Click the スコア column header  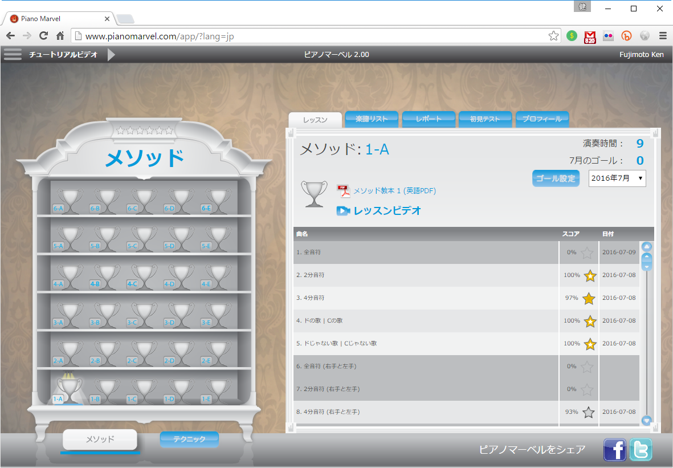(x=571, y=234)
